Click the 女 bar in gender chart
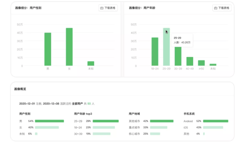Viewport: 245px width, 145px height. click(69, 47)
